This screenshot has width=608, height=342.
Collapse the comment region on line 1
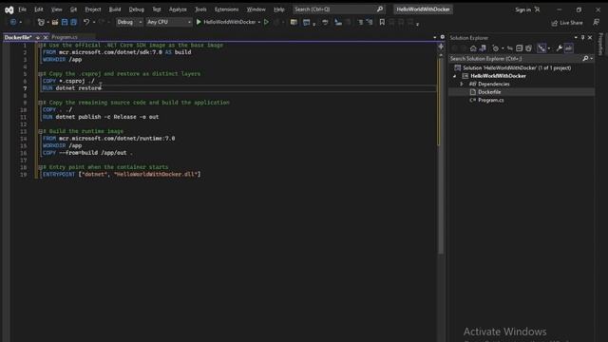tap(40, 46)
